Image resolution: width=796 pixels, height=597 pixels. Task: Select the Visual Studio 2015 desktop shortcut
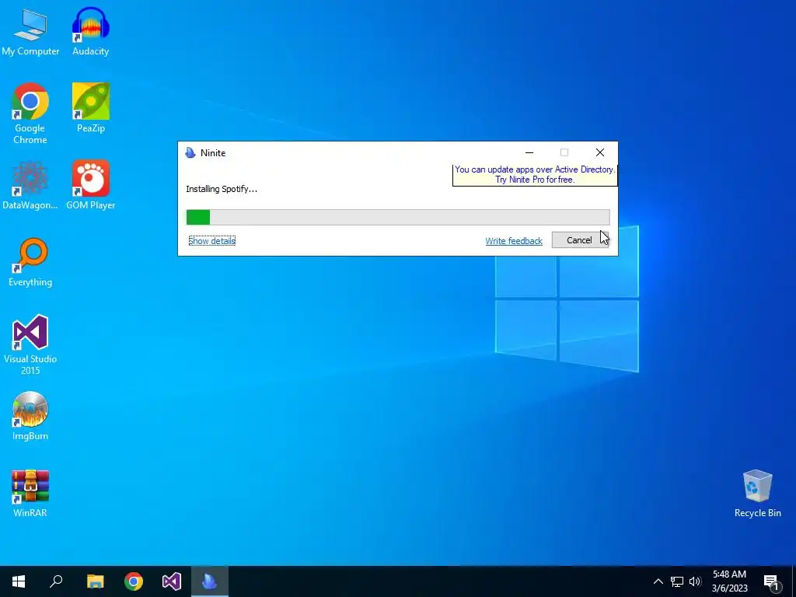(30, 344)
